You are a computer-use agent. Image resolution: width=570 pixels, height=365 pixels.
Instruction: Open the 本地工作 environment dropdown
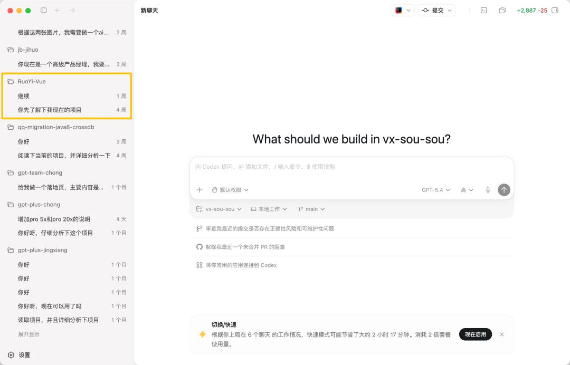click(269, 209)
